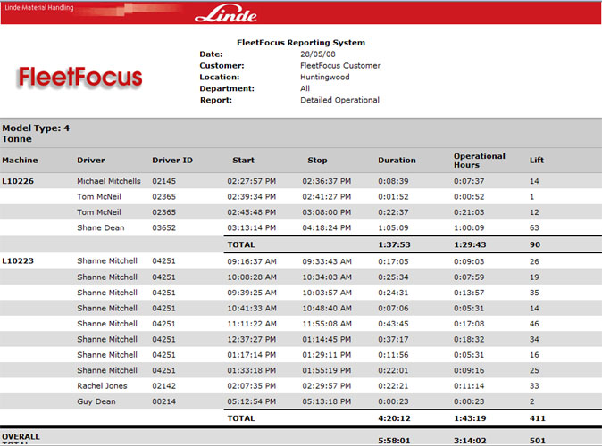Viewport: 602px width, 446px height.
Task: Click the report type Detailed Operational
Action: click(x=339, y=100)
